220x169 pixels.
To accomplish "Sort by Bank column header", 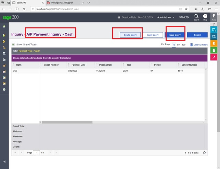I will [x=19, y=65].
